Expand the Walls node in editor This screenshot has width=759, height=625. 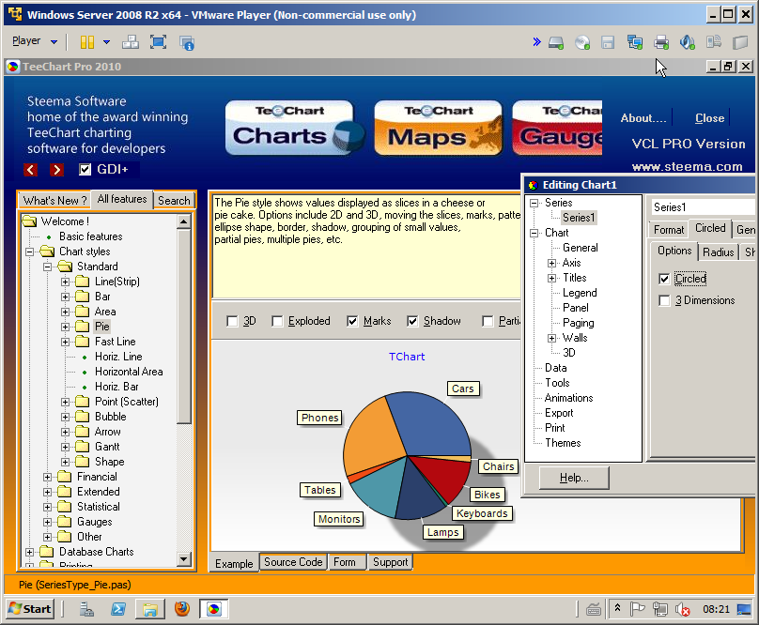551,338
